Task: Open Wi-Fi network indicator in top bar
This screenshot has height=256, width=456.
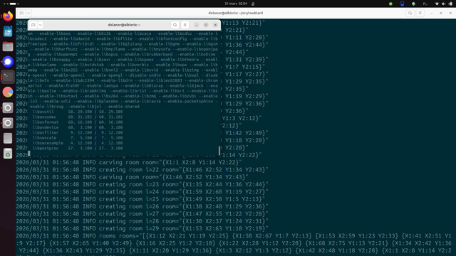Action: click(437, 4)
